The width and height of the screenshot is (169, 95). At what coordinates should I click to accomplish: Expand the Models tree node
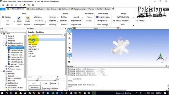[x=4, y=38]
